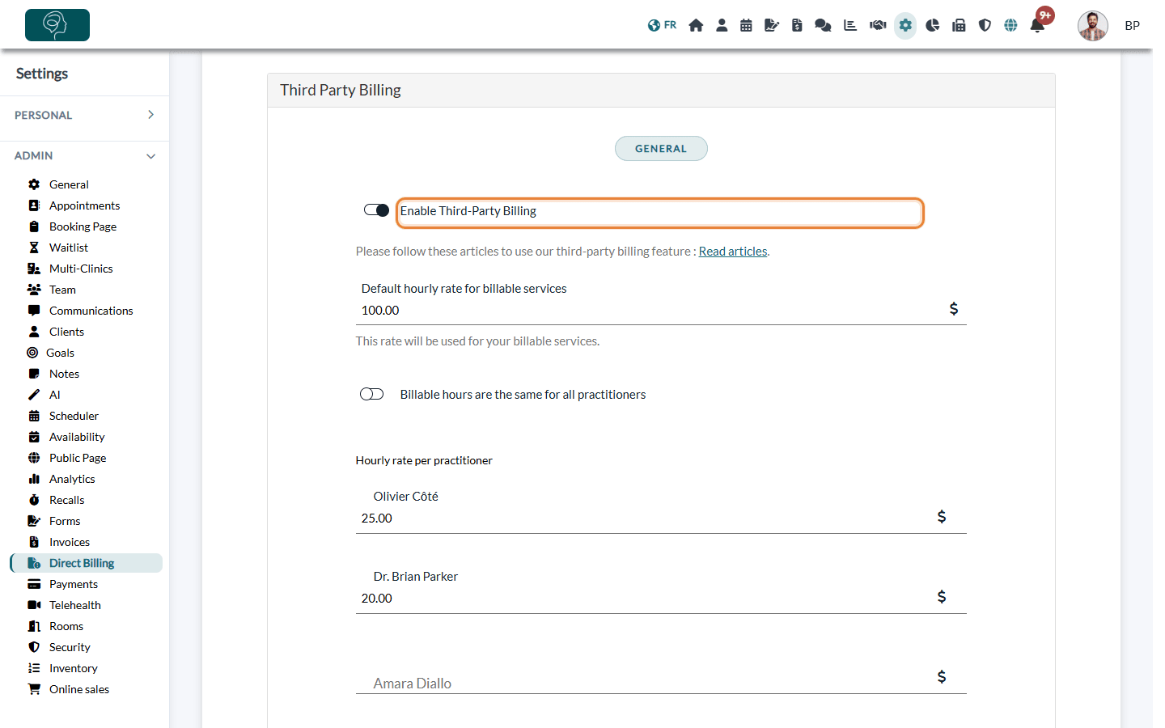1165x728 pixels.
Task: Open the notes pen icon in top bar
Action: tap(772, 25)
